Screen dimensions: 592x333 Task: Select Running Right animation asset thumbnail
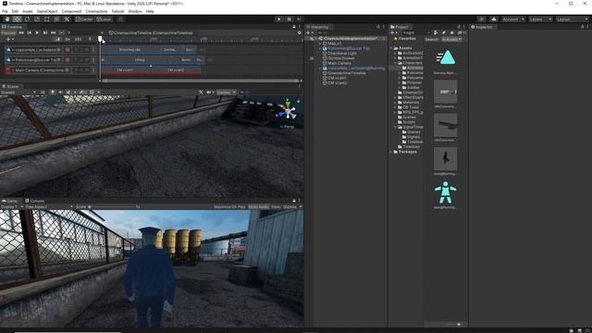click(446, 58)
